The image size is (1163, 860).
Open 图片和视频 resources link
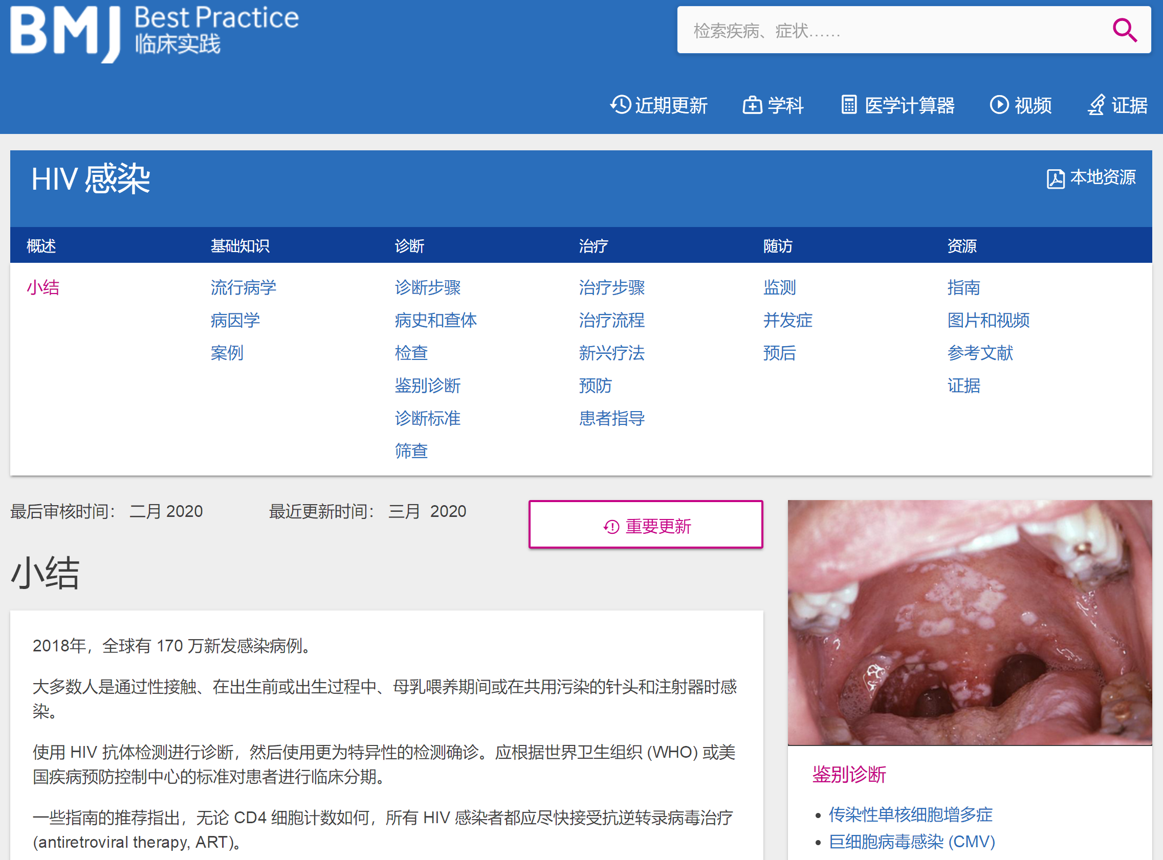(x=988, y=320)
